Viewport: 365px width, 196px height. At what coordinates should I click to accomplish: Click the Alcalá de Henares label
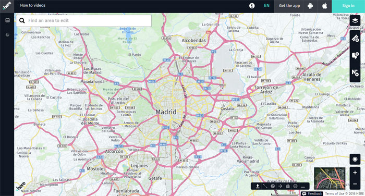312,77
